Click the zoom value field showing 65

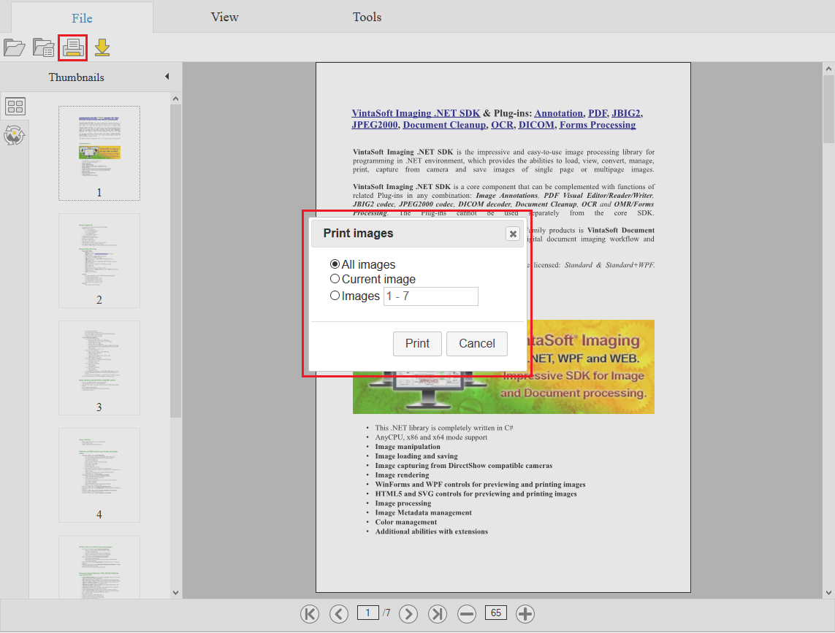click(x=496, y=613)
